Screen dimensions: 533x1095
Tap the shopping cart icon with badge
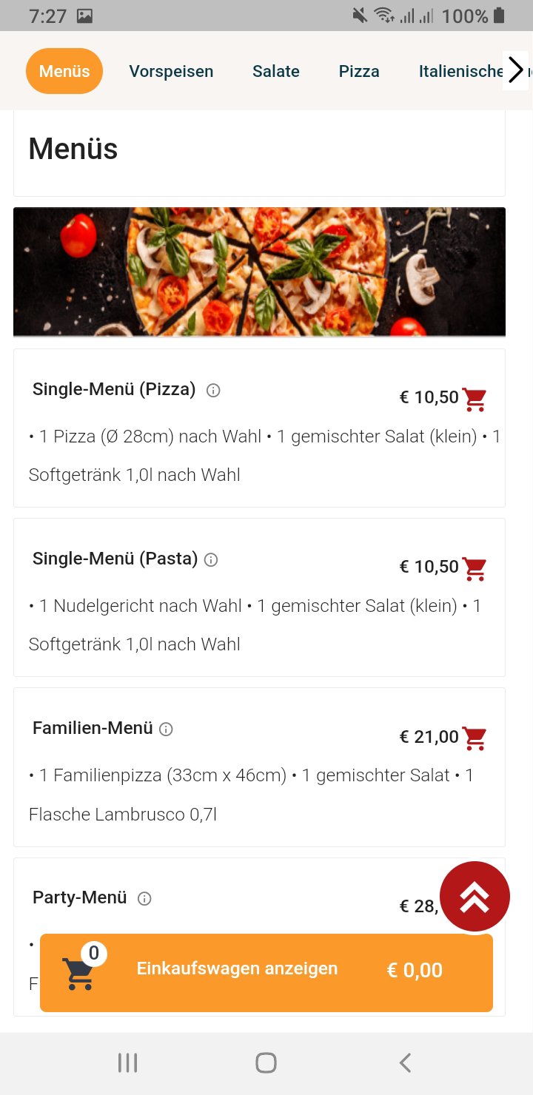point(80,971)
